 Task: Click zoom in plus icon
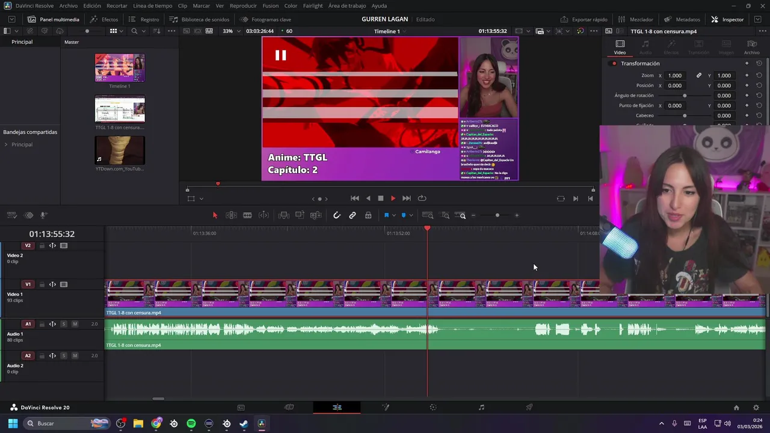(x=517, y=215)
